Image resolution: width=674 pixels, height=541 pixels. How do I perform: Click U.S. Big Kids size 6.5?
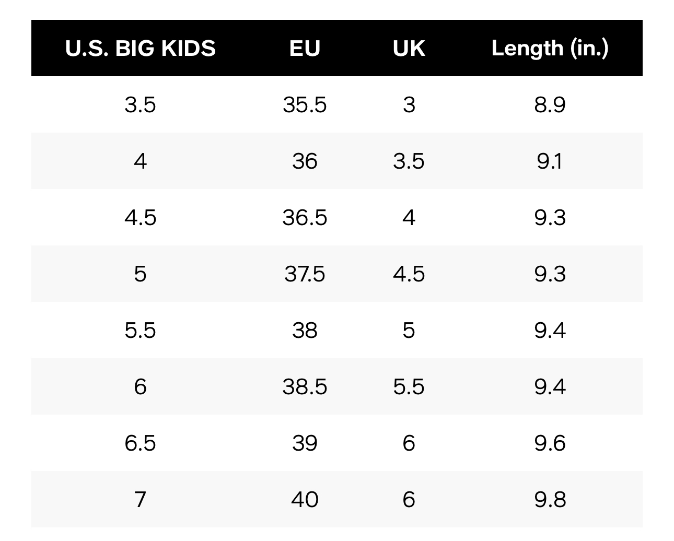(140, 443)
